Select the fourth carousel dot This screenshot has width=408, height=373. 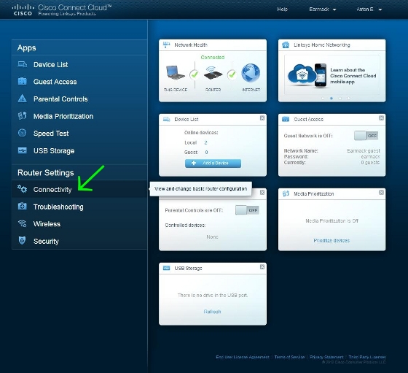(x=348, y=99)
